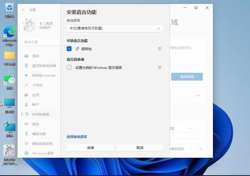This screenshot has width=250, height=176.
Task: Click the language pack A字 icon
Action: click(x=77, y=49)
